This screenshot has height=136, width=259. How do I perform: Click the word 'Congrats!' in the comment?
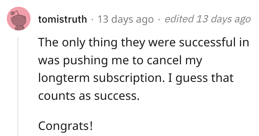coord(66,126)
